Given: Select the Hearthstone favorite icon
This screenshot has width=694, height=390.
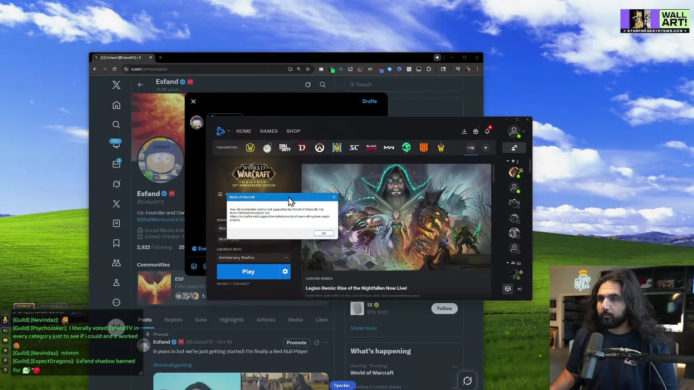Looking at the screenshot, I should 267,147.
